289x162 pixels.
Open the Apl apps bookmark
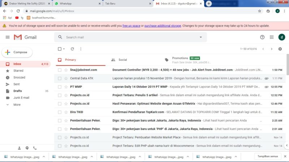[7, 18]
